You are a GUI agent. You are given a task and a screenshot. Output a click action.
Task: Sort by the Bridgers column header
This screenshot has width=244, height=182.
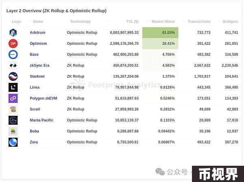click(x=231, y=22)
